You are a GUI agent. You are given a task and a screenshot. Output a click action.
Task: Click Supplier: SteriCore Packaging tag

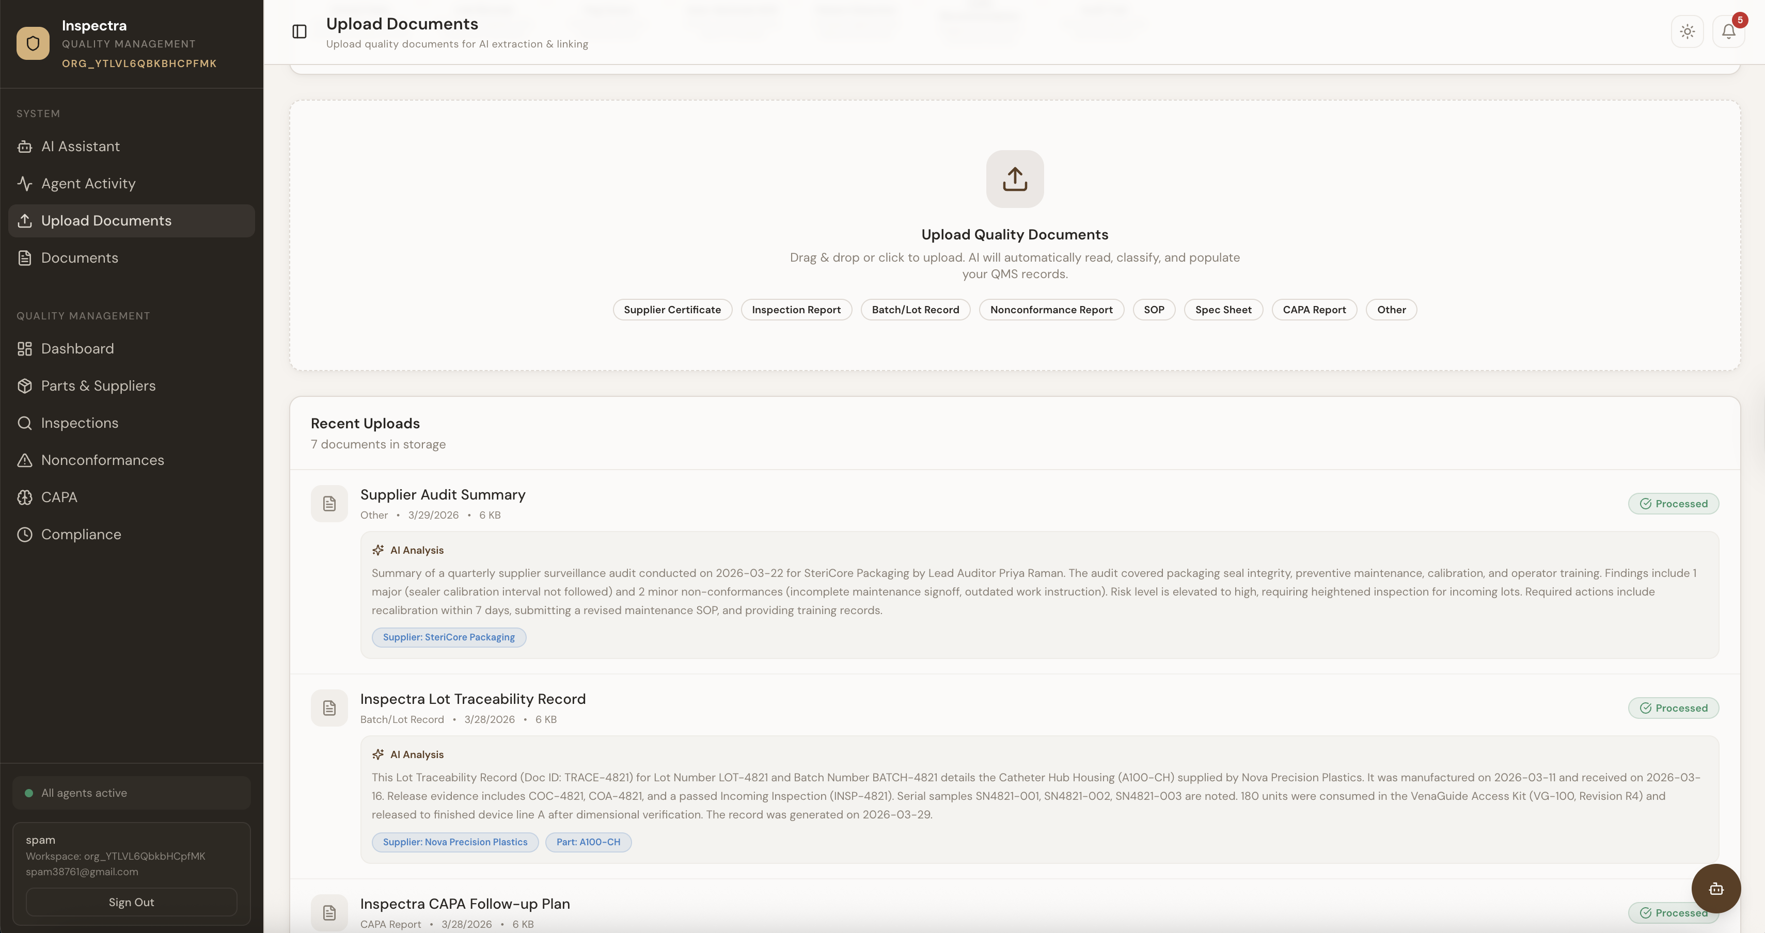448,637
